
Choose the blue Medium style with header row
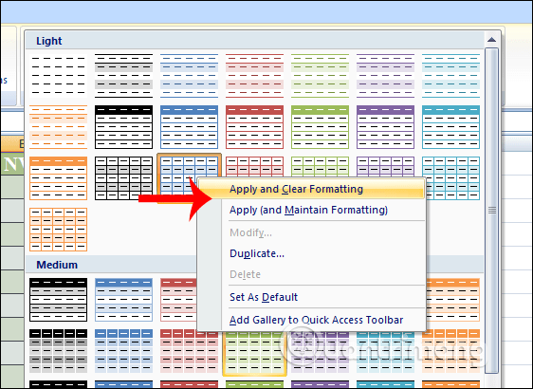pos(123,300)
